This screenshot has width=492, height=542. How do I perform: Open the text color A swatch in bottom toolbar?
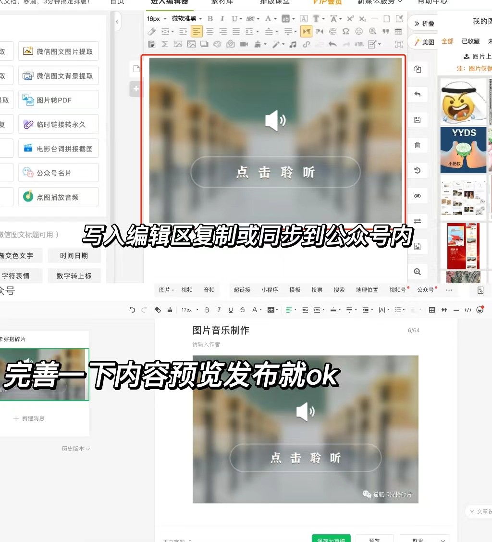tap(254, 310)
